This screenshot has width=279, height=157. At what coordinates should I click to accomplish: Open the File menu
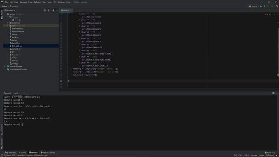[7, 2]
